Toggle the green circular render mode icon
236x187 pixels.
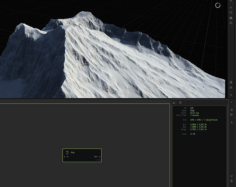click(x=231, y=12)
